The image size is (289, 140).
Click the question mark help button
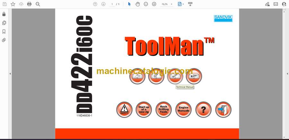point(203,109)
